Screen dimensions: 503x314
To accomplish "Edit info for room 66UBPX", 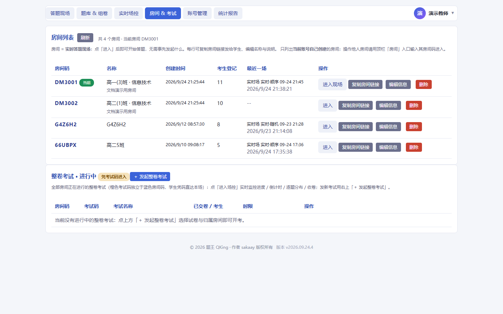I will tap(388, 147).
